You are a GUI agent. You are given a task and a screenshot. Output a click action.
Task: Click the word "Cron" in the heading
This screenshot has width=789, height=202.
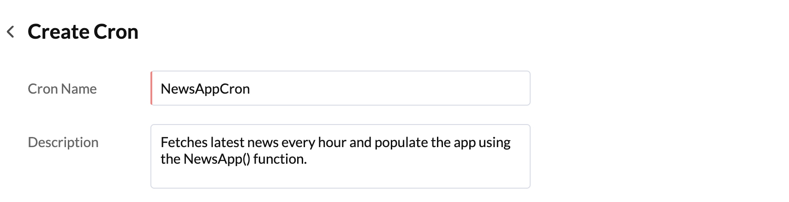[115, 32]
